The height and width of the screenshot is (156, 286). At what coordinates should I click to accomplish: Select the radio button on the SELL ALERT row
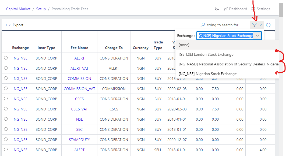point(5,150)
